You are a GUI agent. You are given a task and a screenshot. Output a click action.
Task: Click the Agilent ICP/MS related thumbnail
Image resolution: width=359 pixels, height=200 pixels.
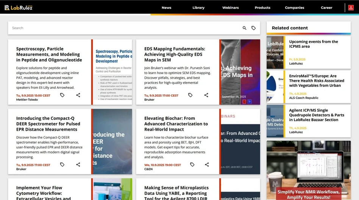pos(275,121)
